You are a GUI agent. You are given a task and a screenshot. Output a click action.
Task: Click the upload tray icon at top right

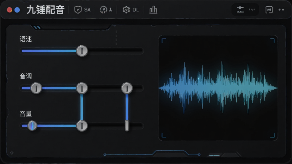pos(240,9)
